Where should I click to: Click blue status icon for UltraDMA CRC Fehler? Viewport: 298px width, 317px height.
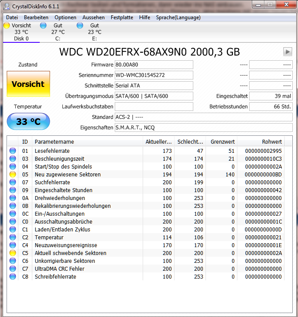pos(13,269)
